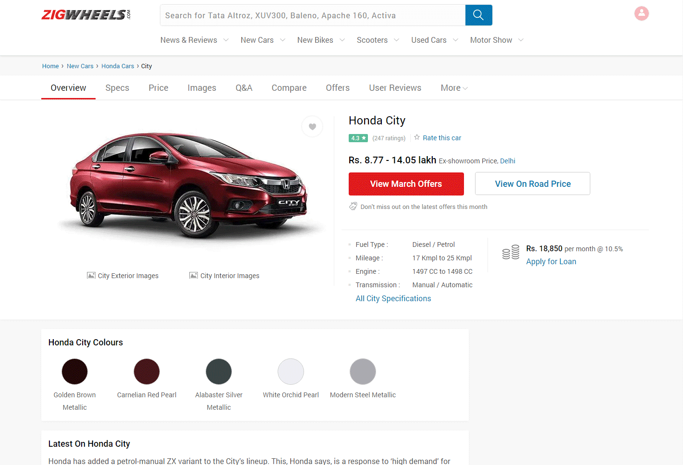Image resolution: width=683 pixels, height=465 pixels.
Task: Open New Cars breadcrumb link
Action: (x=80, y=66)
